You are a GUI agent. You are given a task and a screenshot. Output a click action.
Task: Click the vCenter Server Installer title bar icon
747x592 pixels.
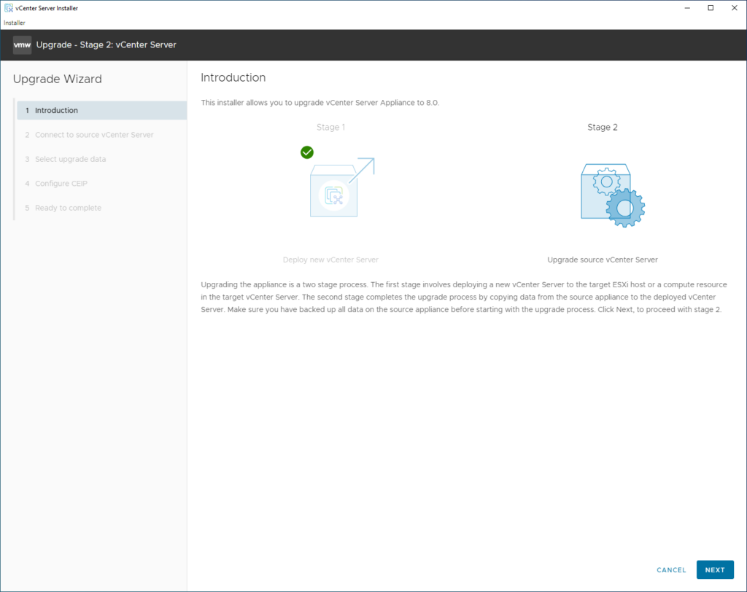pyautogui.click(x=8, y=8)
